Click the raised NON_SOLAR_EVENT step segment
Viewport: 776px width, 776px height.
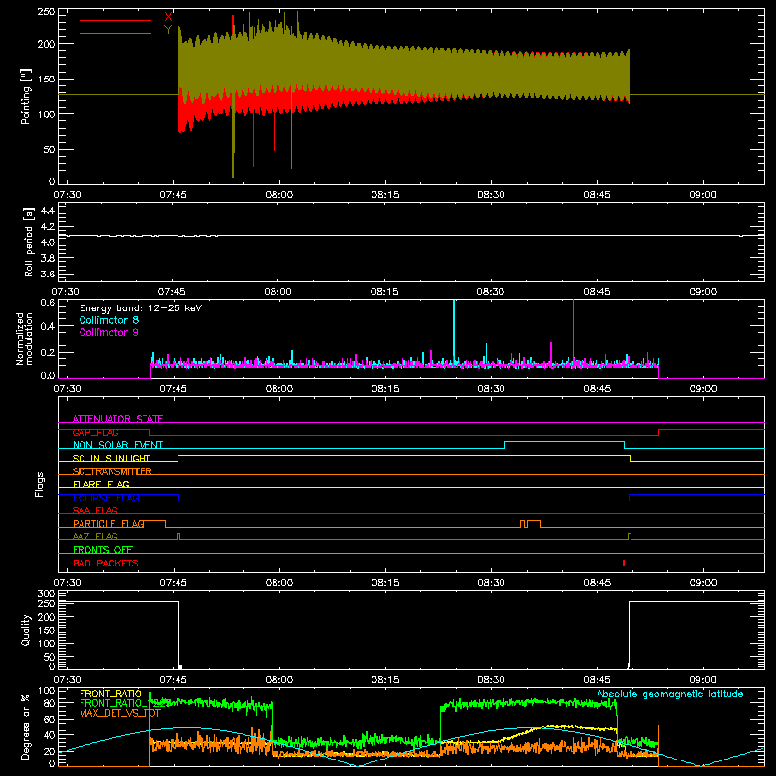click(x=565, y=442)
